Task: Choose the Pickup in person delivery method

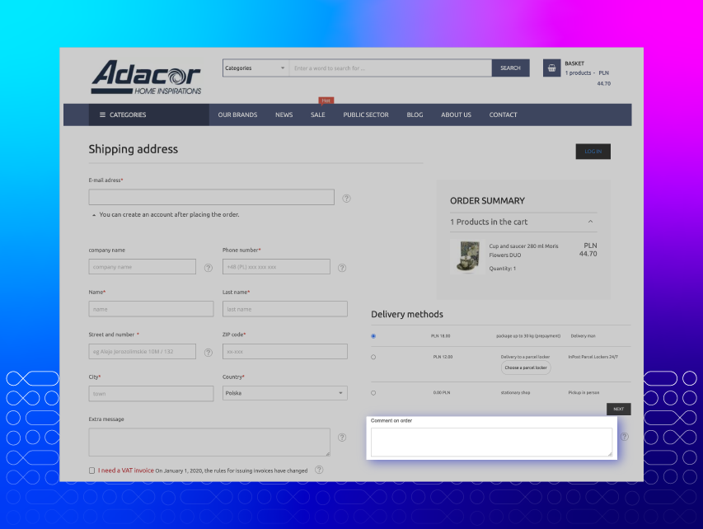Action: click(x=373, y=392)
